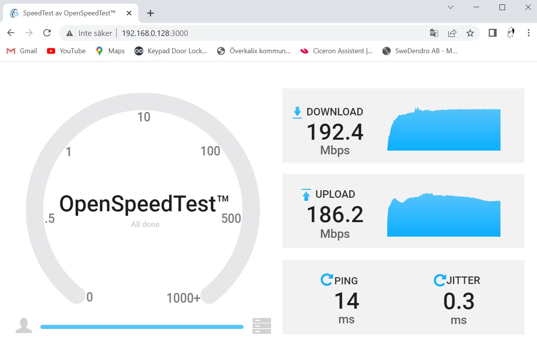The width and height of the screenshot is (537, 351).
Task: Toggle the browser side panel icon
Action: click(x=492, y=33)
